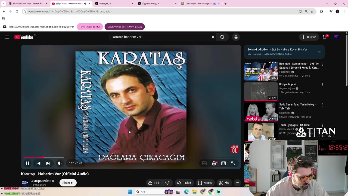Switch to Canlı Yayın - Fenerbahçe tab

(x=200, y=4)
